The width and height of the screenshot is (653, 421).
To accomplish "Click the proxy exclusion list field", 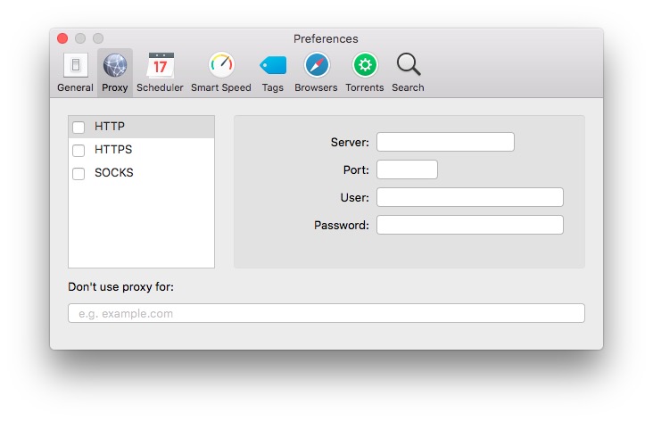I will click(x=326, y=313).
